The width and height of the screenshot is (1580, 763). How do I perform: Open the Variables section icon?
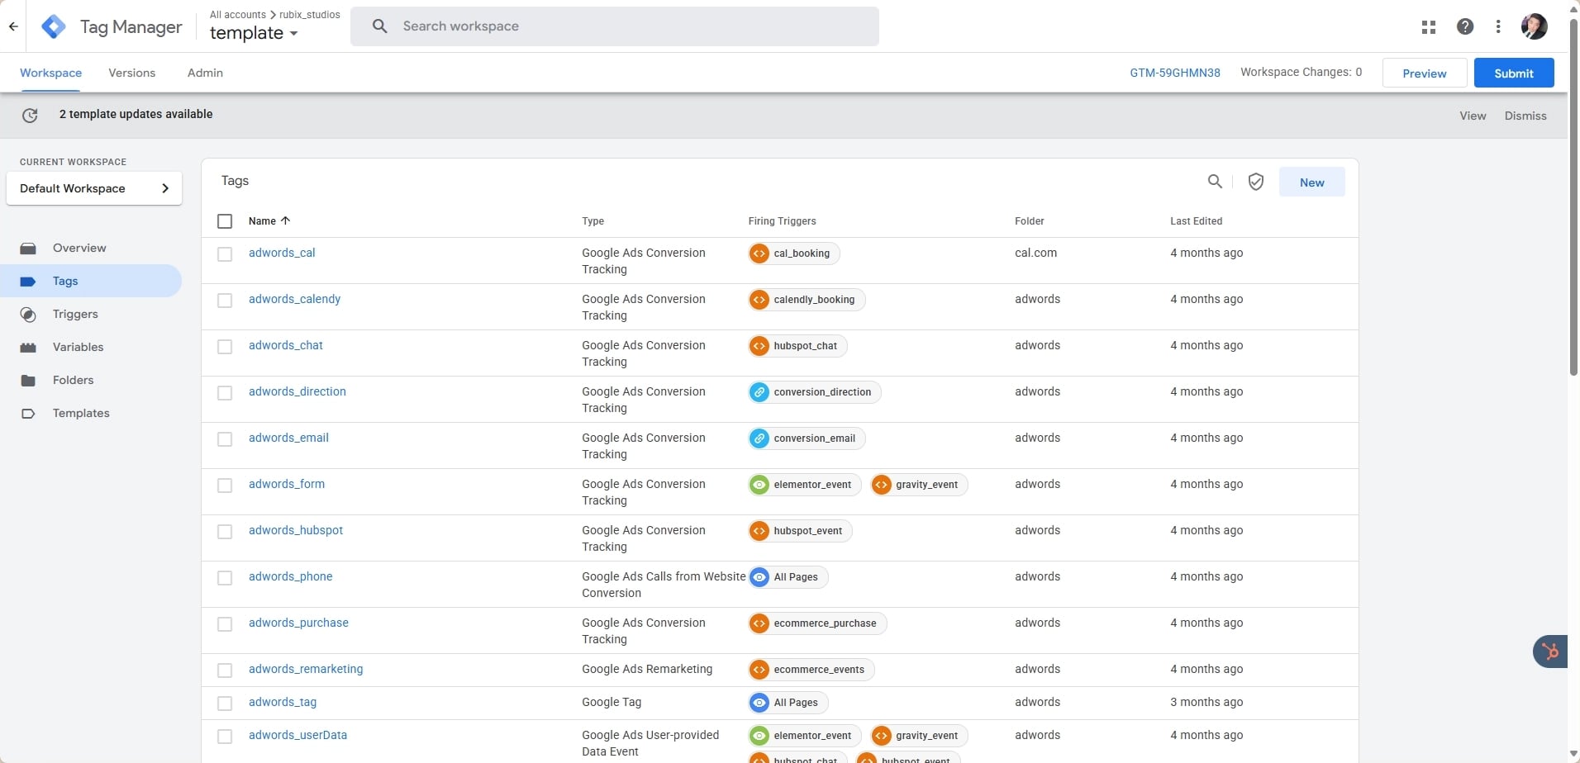tap(28, 347)
